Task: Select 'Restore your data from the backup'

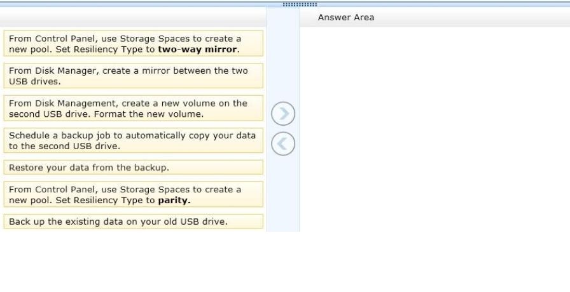Action: click(x=134, y=167)
